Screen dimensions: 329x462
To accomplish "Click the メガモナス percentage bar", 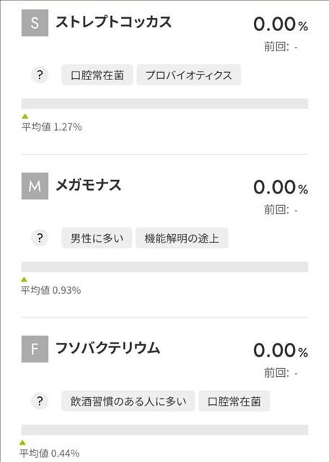I will 164,266.
